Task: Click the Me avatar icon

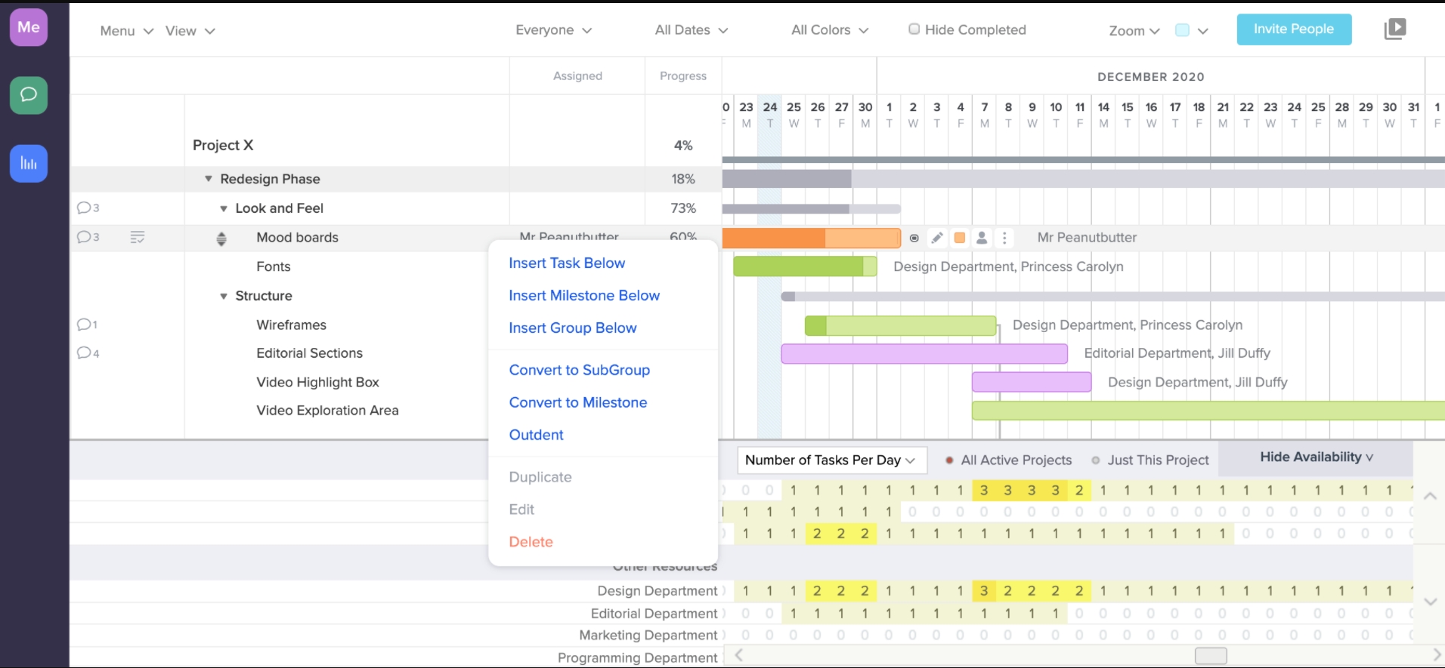Action: (29, 27)
